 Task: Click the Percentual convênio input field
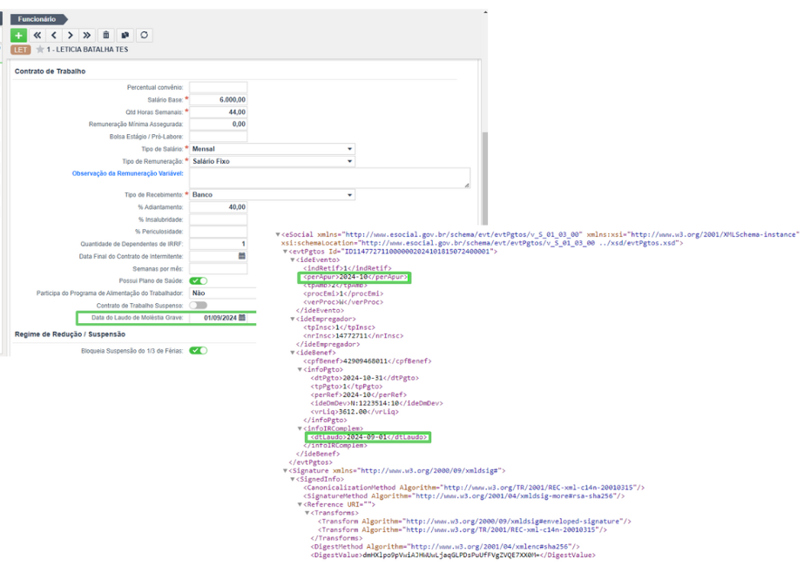(x=219, y=88)
